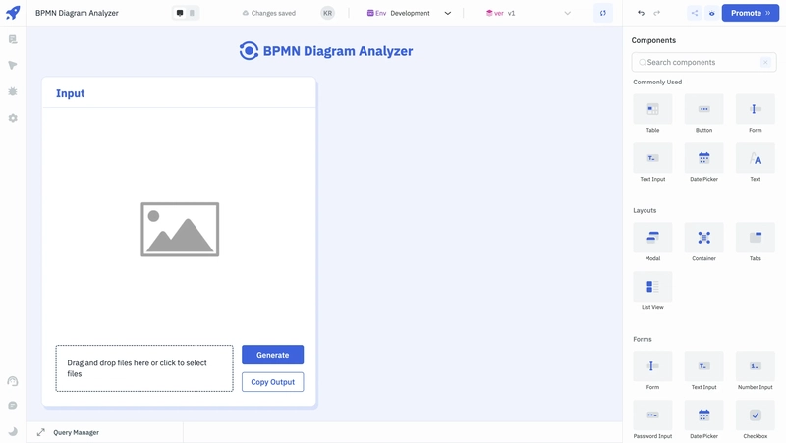Screen dimensions: 786x443
Task: Click the redo arrow
Action: pyautogui.click(x=656, y=13)
